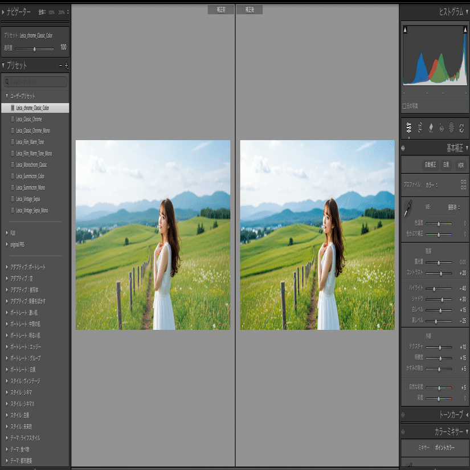470x470 pixels.
Task: Click the フィルタープリセット search field
Action: tap(35, 81)
